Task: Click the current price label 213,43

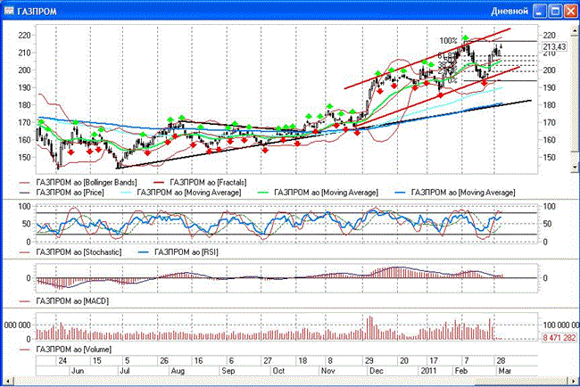Action: pos(554,46)
